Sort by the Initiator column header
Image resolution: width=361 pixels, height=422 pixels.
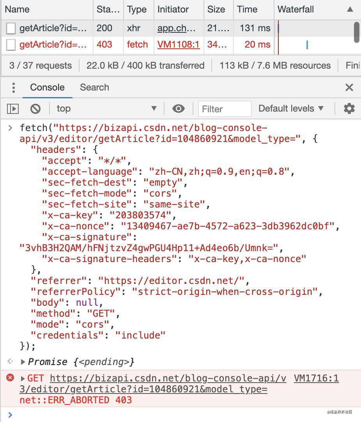pos(179,9)
